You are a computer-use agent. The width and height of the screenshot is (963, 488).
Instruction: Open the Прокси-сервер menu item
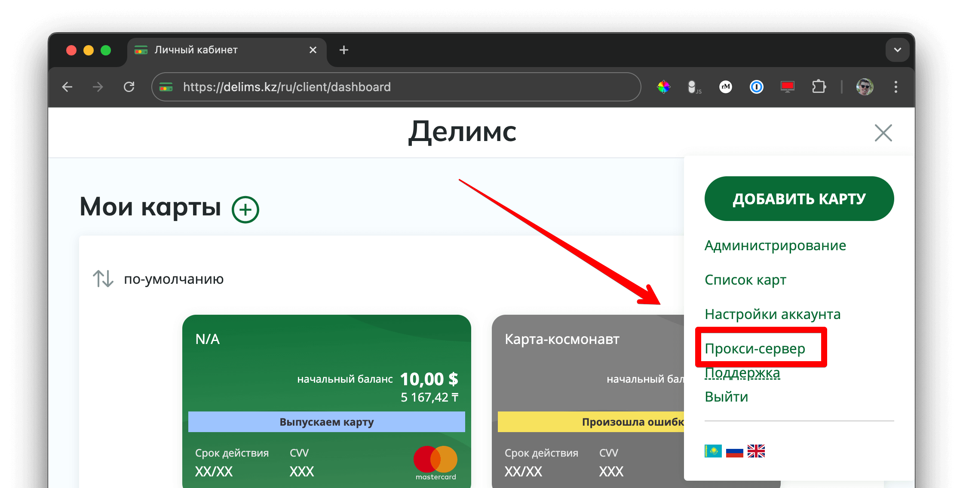755,348
